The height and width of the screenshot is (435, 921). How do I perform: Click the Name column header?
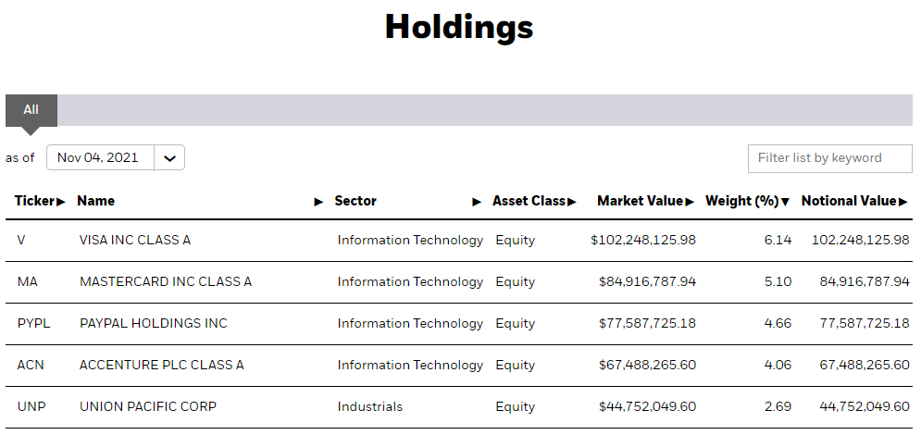tap(95, 201)
